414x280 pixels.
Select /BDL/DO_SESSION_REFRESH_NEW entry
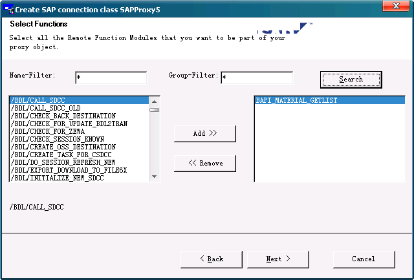[x=80, y=162]
